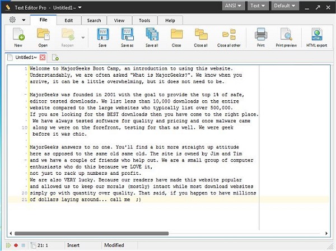The image size is (336, 251).
Task: Open the Help ribbon tab
Action: pyautogui.click(x=170, y=21)
